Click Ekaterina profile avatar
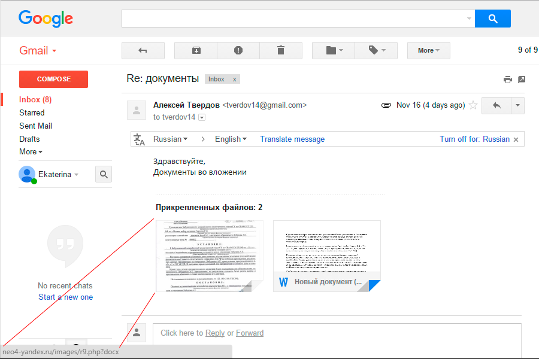The width and height of the screenshot is (539, 359). coord(27,175)
